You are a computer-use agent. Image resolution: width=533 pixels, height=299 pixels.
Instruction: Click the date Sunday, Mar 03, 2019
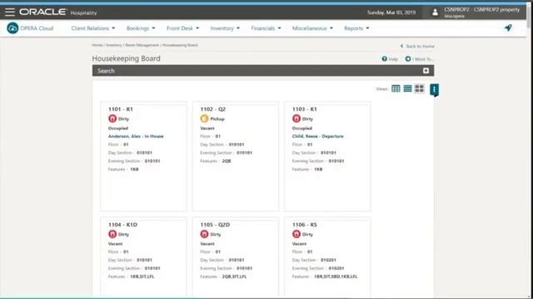click(x=391, y=12)
